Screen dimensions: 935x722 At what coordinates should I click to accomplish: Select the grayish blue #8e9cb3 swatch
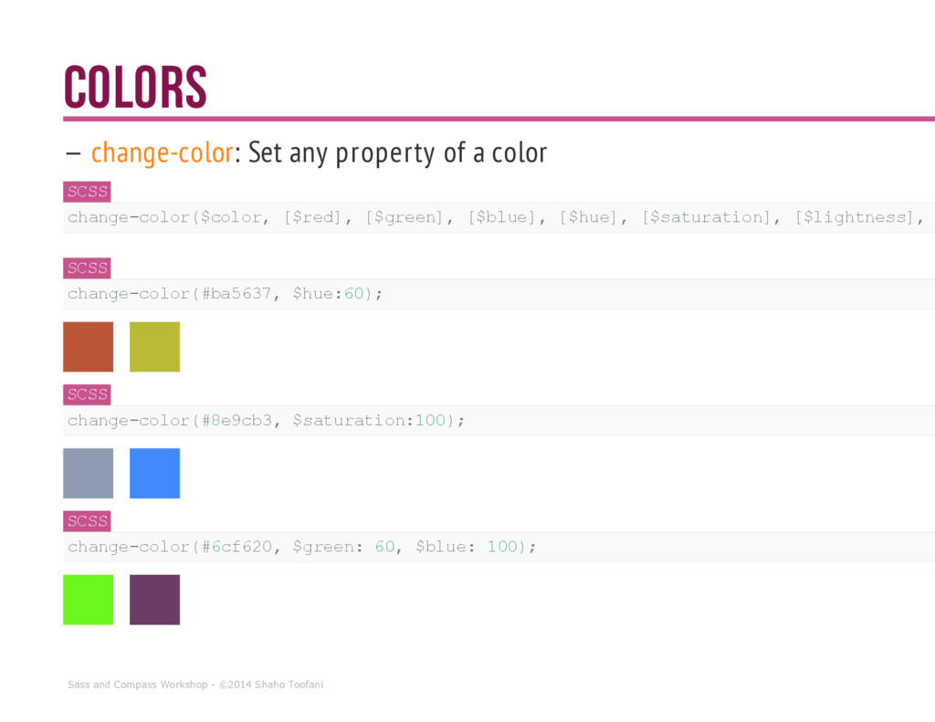click(89, 474)
